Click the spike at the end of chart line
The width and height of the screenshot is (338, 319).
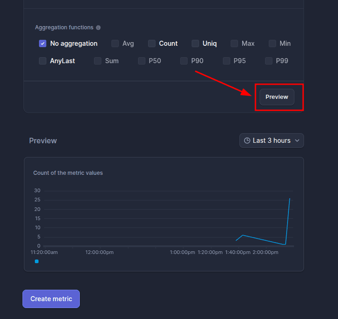click(x=289, y=199)
